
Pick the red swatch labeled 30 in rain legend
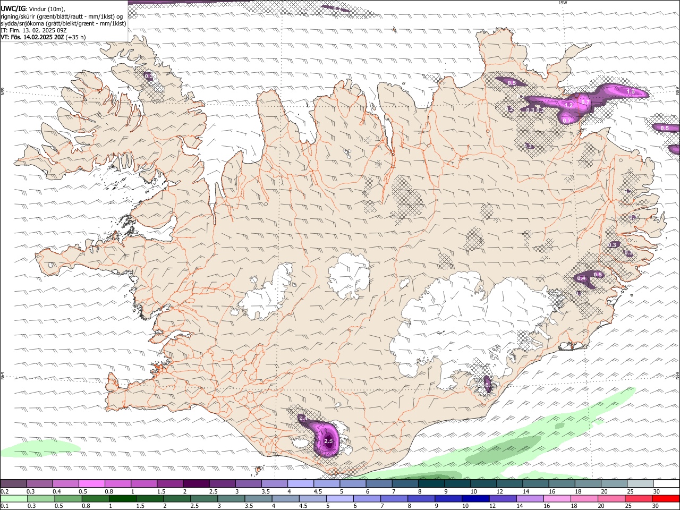(666, 498)
